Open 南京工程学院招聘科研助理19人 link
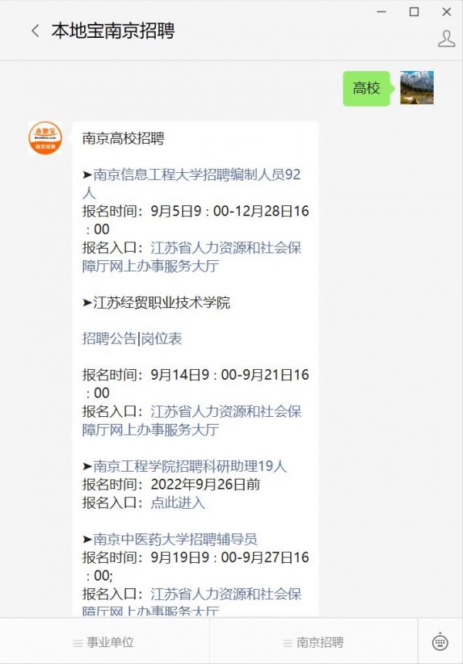This screenshot has width=463, height=664. [190, 466]
